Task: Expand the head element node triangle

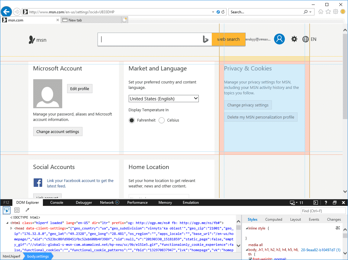Action: 11,228
